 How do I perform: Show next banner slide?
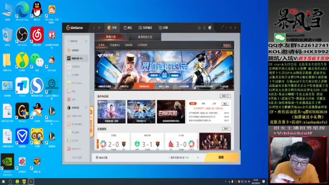click(231, 71)
